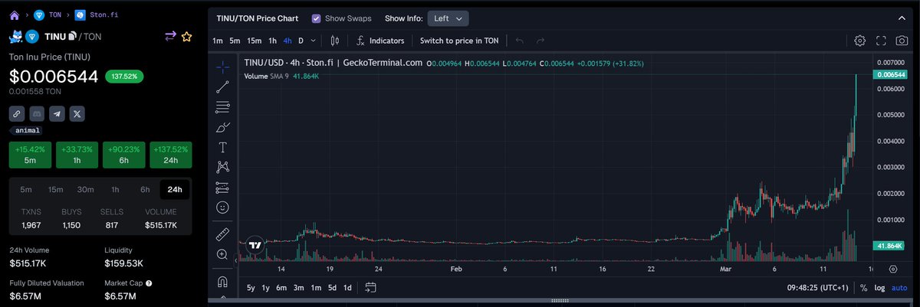Expand the chart interval dropdown arrow
This screenshot has height=307, width=920.
[x=314, y=41]
